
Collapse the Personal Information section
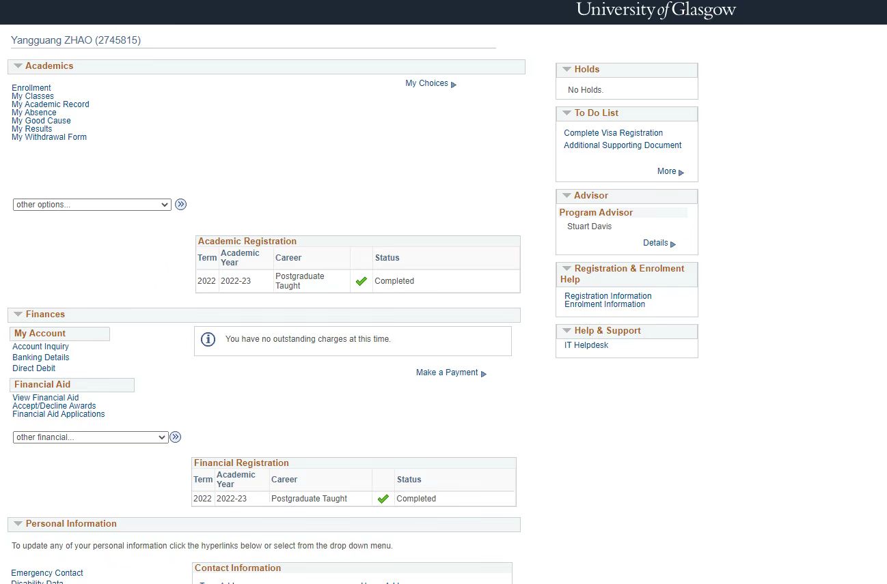tap(18, 524)
